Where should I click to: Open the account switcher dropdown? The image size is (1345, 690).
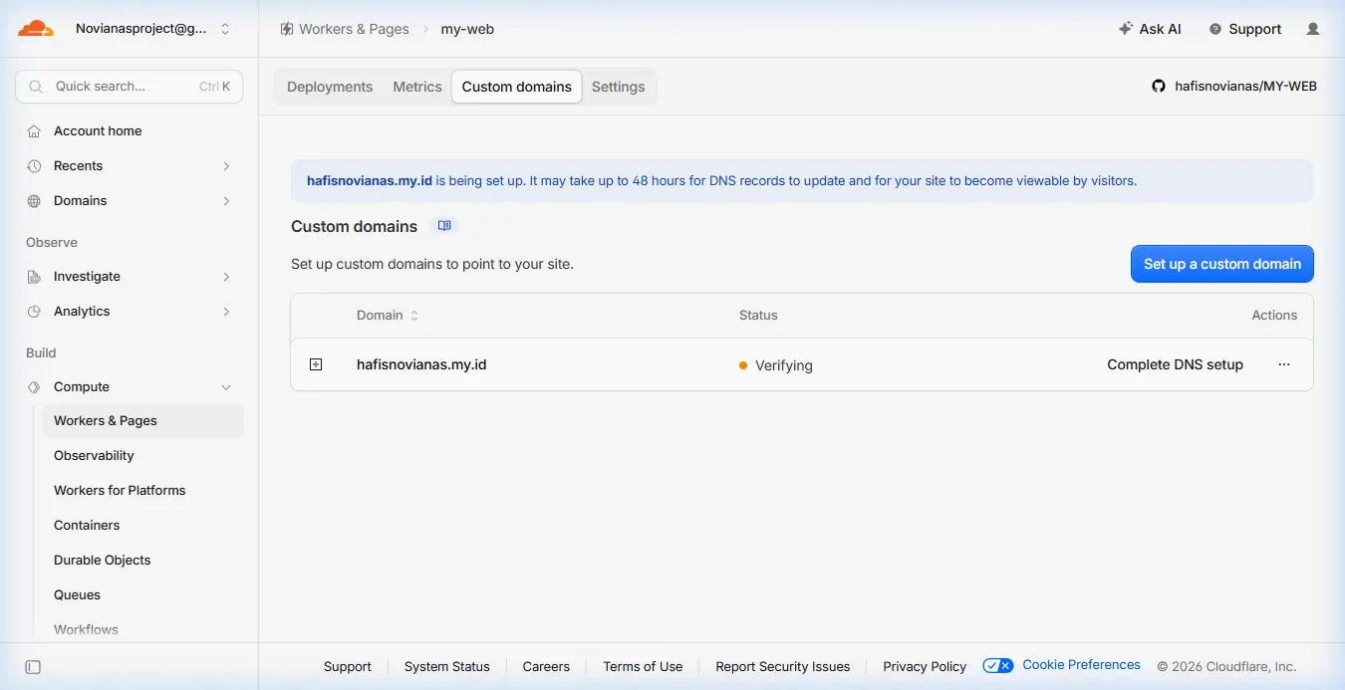[152, 29]
